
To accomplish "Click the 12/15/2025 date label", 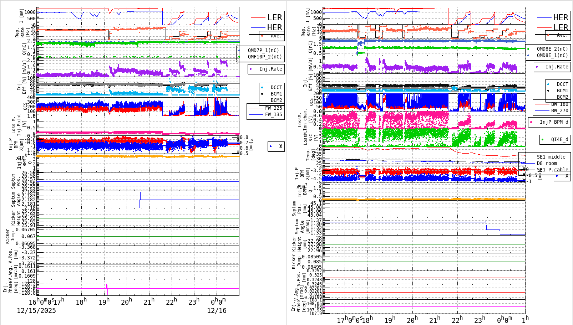I will coord(36,311).
